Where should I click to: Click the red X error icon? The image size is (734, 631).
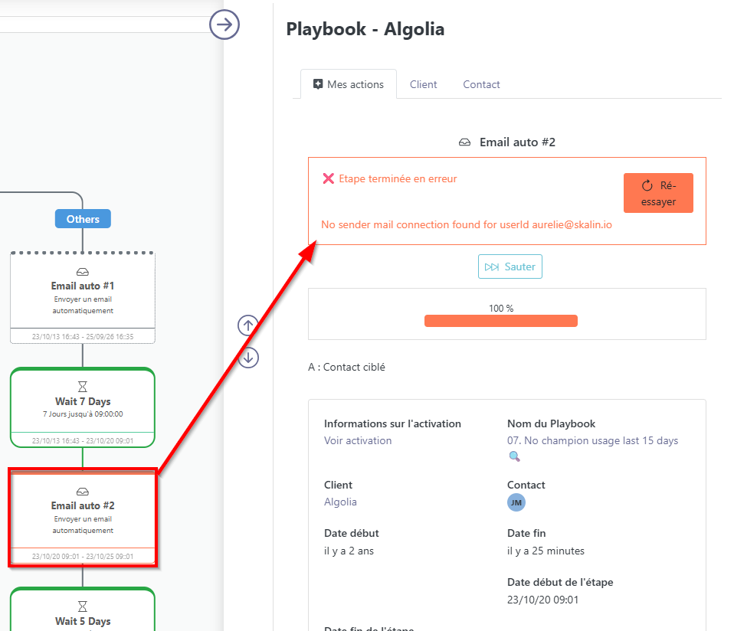(x=328, y=178)
